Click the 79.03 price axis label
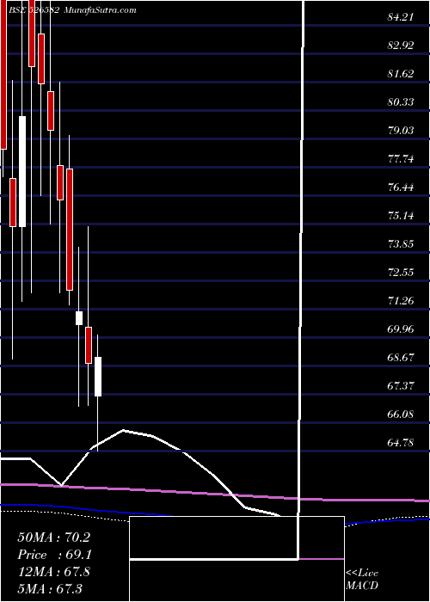 pyautogui.click(x=401, y=131)
